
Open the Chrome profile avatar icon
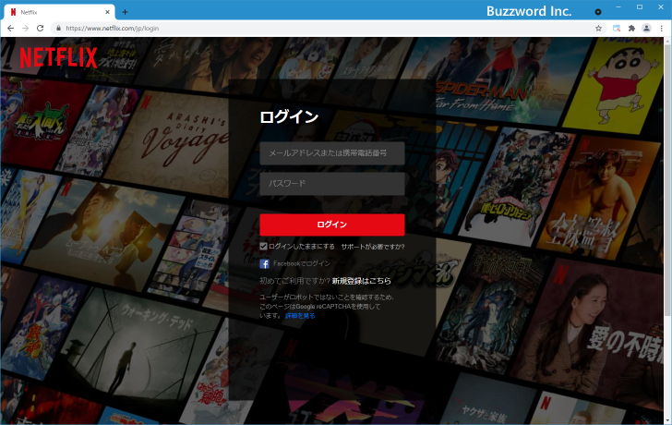[647, 29]
